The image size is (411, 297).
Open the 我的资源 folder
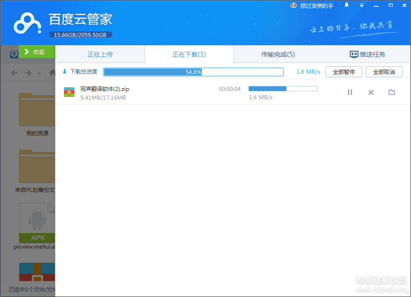[37, 115]
